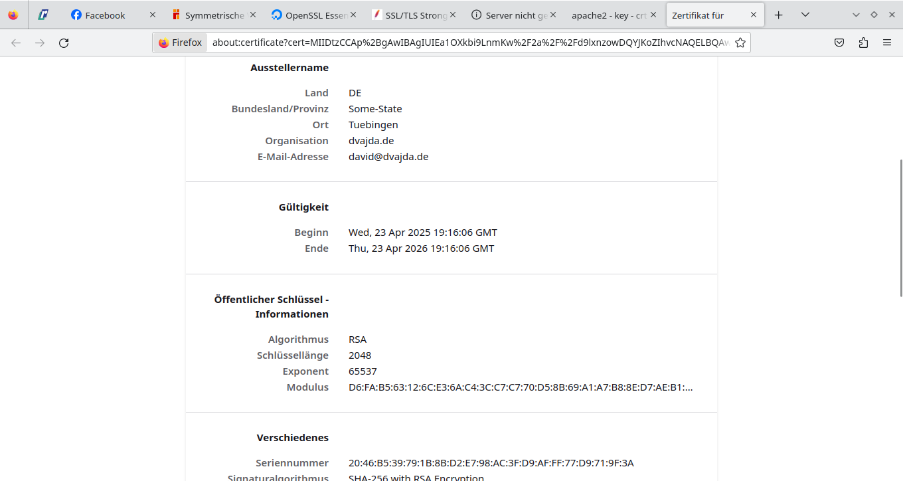
Task: Reload the certificate page
Action: pos(64,43)
